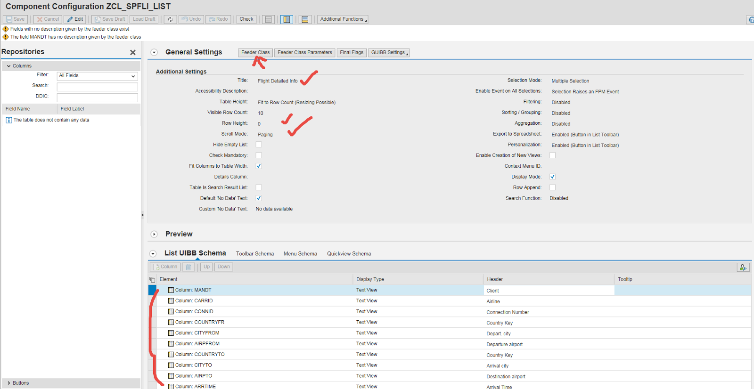Viewport: 754px width, 389px height.
Task: Open the All Fields filter dropdown
Action: tap(97, 76)
